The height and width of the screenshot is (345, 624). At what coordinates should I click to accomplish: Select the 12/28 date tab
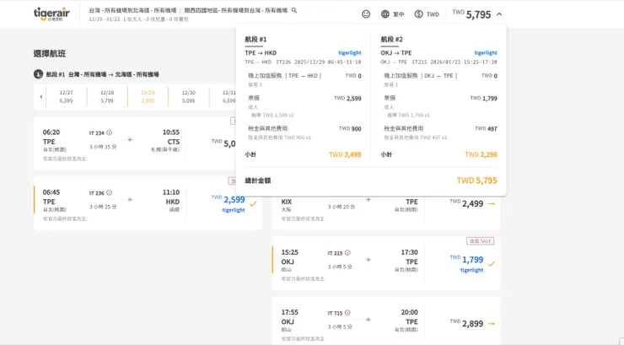tap(106, 96)
